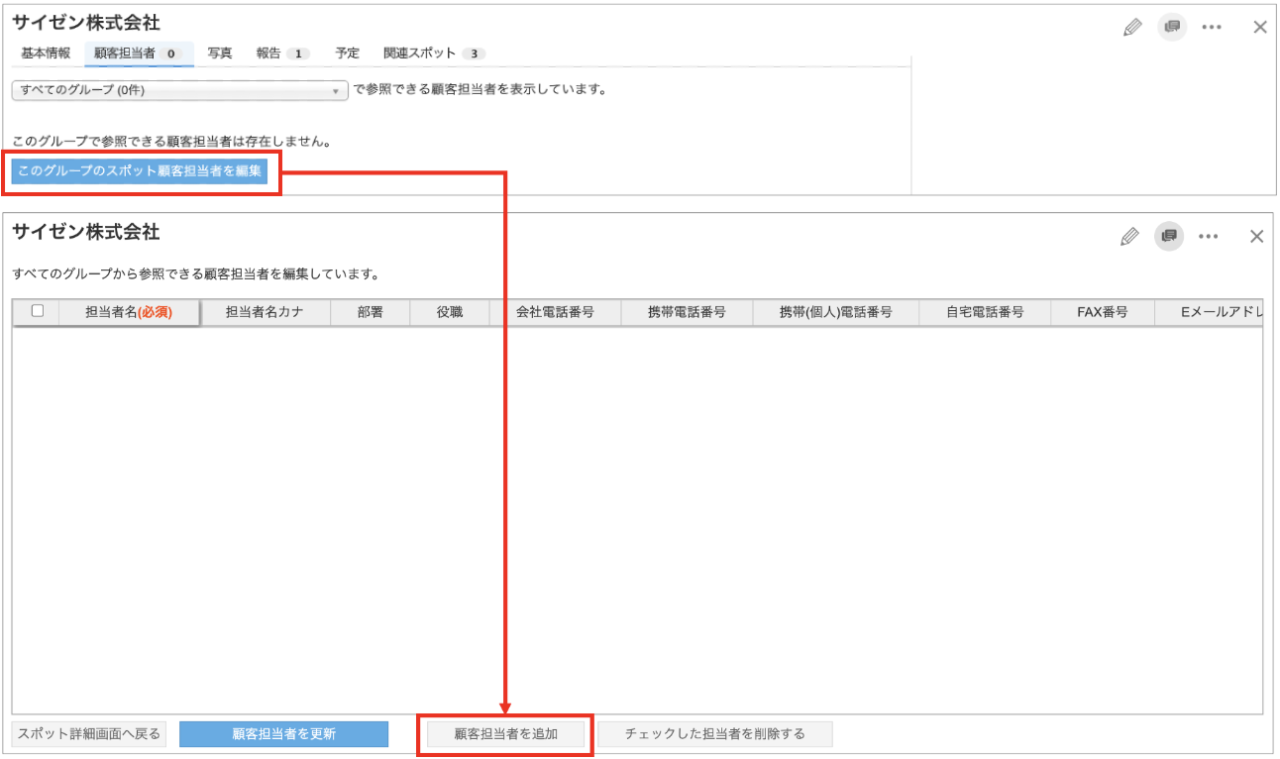Open the comments icon in upper panel
The height and width of the screenshot is (759, 1280).
(1172, 27)
